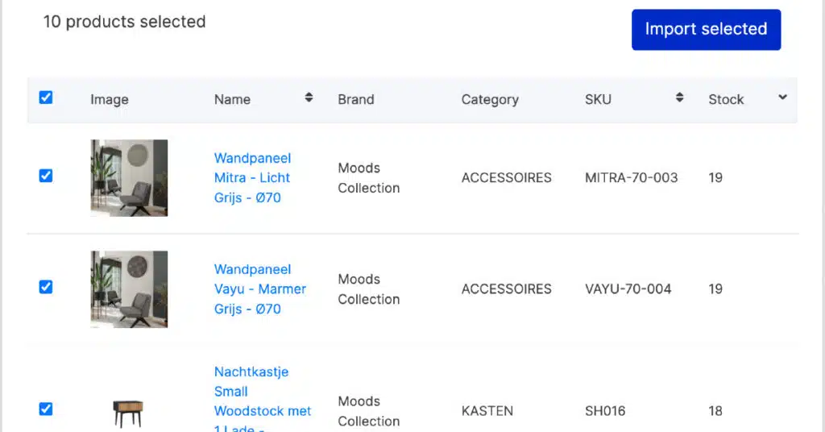Open the Wandpaneel Mitra - Licht Grijs link
825x432 pixels.
click(x=252, y=178)
